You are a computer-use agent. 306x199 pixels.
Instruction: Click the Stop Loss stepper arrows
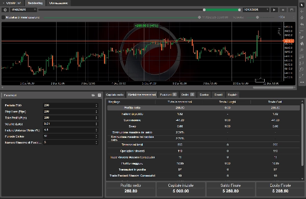(96, 111)
